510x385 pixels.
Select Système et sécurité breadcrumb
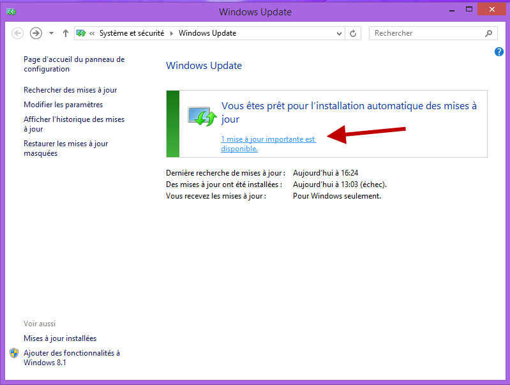pos(131,33)
